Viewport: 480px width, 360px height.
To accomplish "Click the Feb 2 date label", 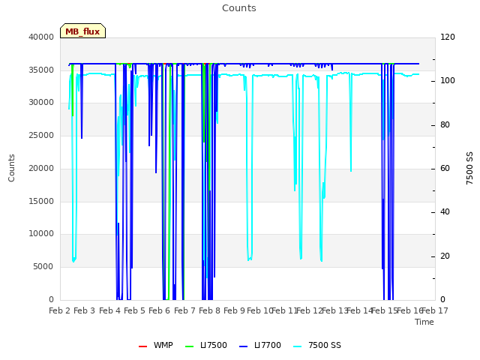I will tap(60, 311).
